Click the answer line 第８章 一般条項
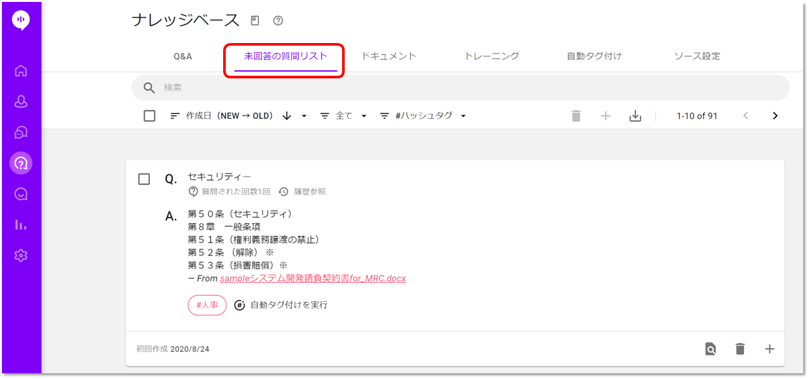 point(224,227)
